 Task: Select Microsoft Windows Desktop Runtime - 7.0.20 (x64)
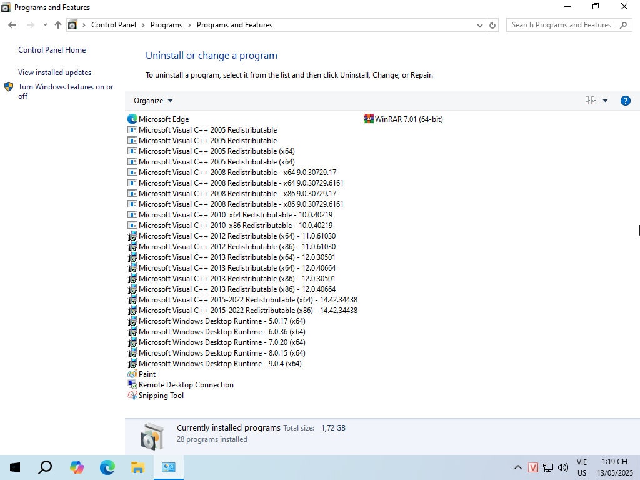[x=217, y=342]
